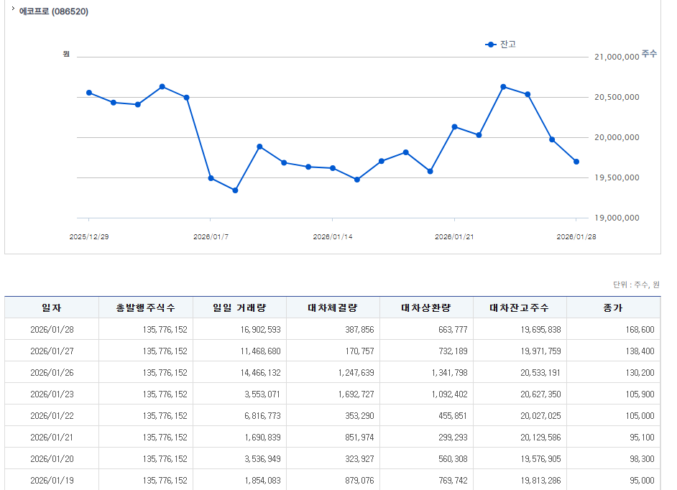Sort the table by the 일자 column header
The width and height of the screenshot is (677, 490).
pyautogui.click(x=52, y=307)
